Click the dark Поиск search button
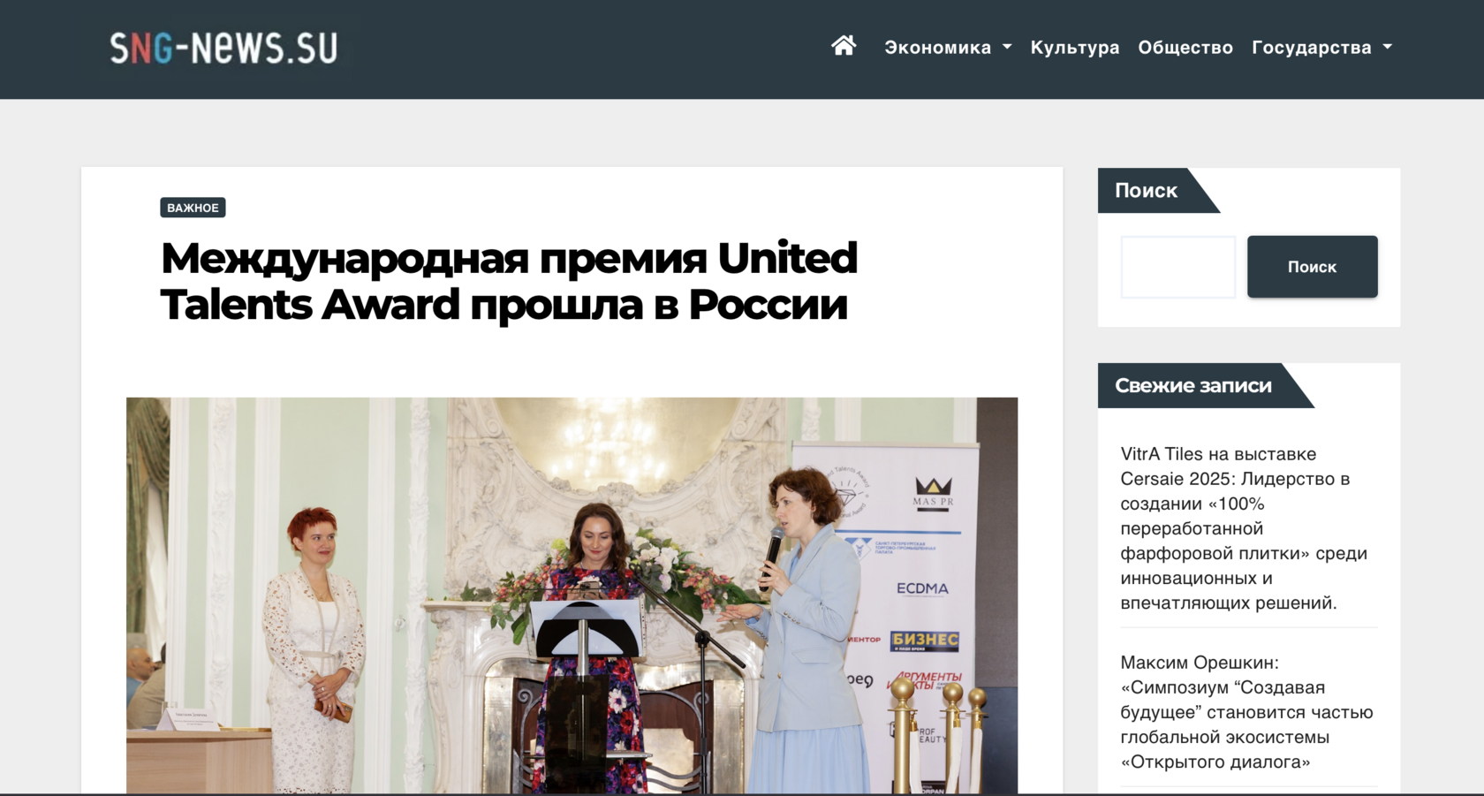 (x=1312, y=267)
